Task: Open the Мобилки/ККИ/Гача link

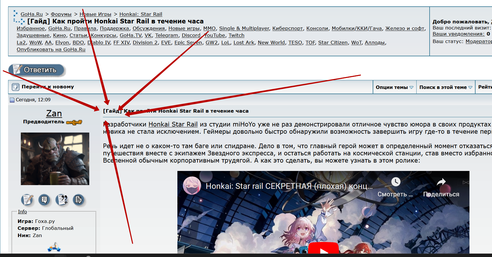Action: (x=357, y=28)
